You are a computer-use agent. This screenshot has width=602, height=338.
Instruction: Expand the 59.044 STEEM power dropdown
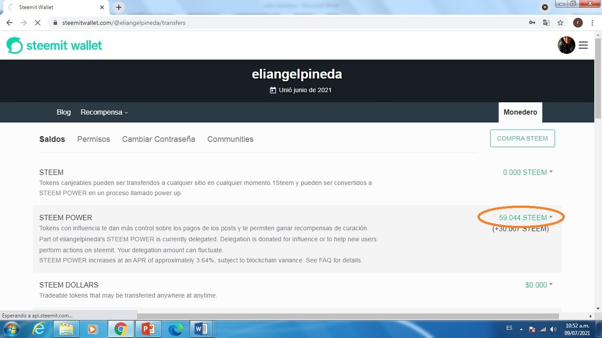coord(526,217)
